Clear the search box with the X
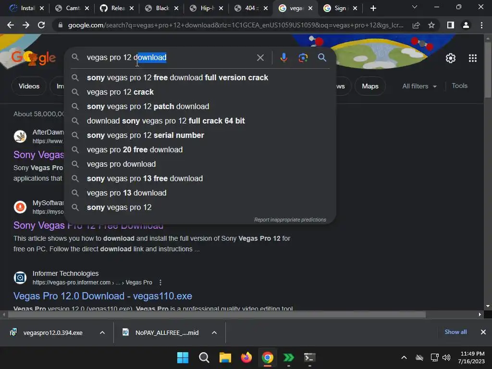Image resolution: width=492 pixels, height=369 pixels. [x=260, y=58]
